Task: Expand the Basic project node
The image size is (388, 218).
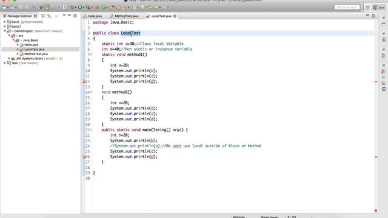Action: pos(4,22)
